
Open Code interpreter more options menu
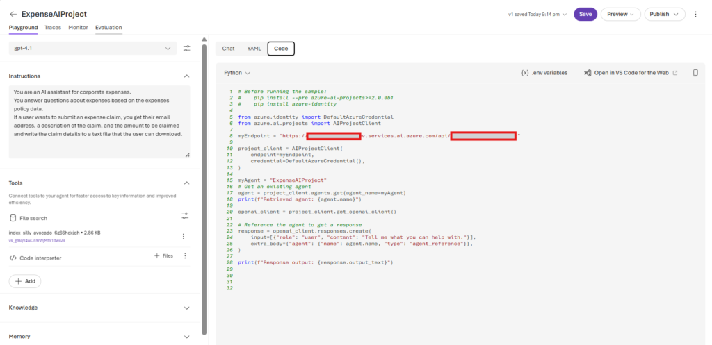tap(185, 256)
